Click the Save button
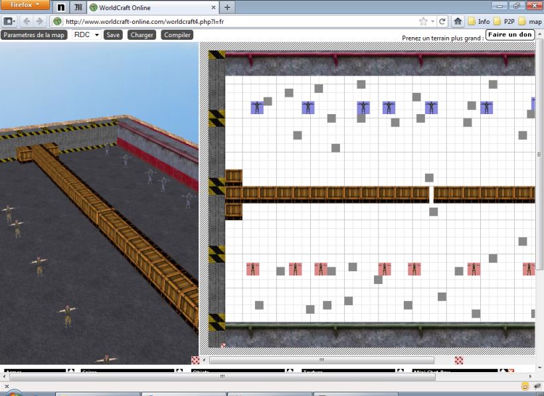The image size is (544, 396). (113, 35)
